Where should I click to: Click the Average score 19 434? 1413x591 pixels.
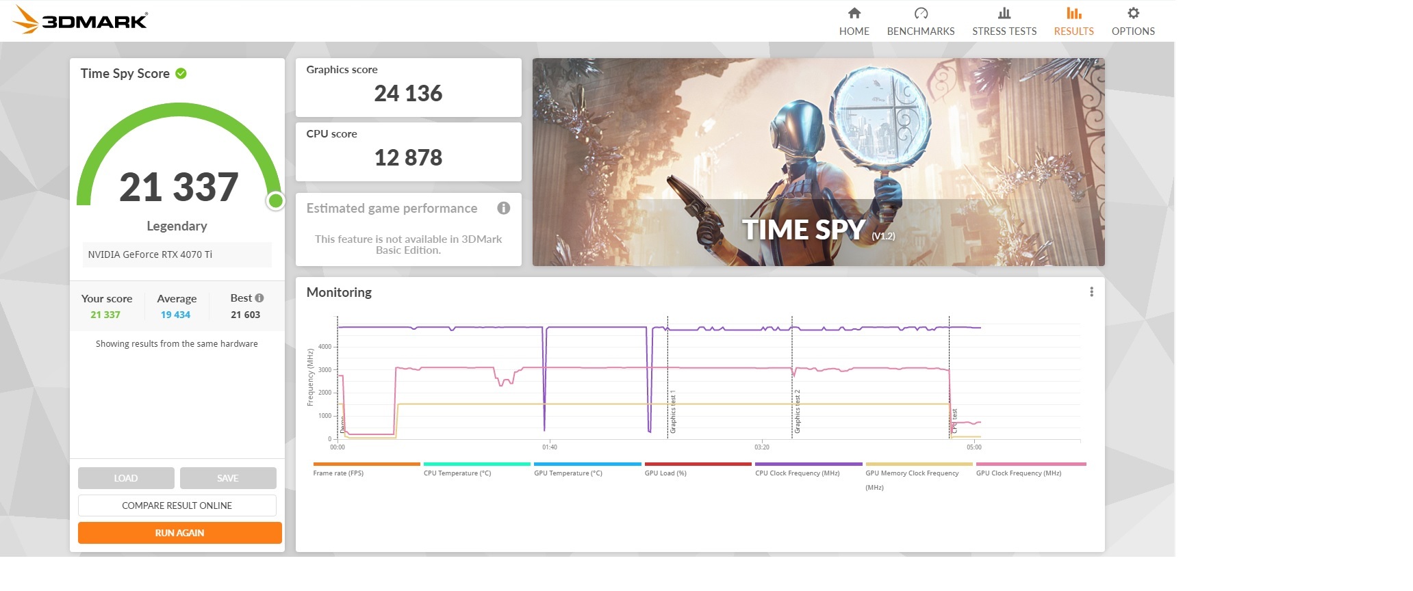(x=176, y=315)
